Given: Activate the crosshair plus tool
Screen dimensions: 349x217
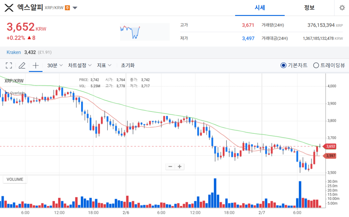Looking at the screenshot, I should (35, 65).
